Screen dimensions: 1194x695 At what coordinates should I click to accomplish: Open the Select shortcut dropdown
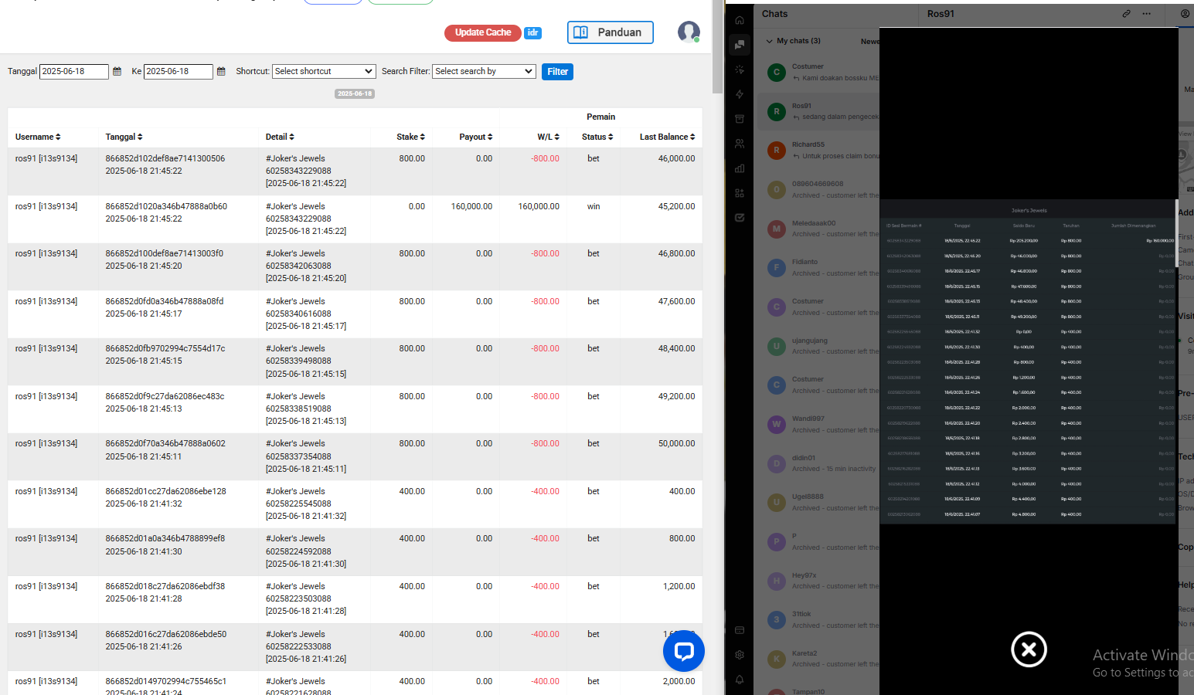(324, 71)
